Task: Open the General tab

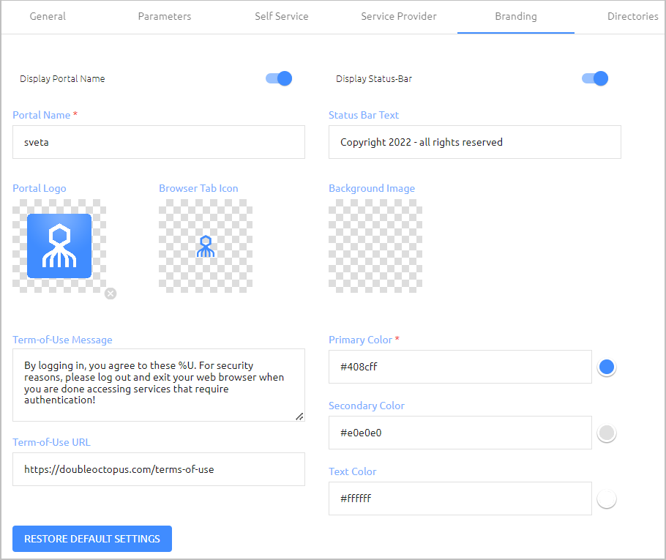Action: (48, 17)
